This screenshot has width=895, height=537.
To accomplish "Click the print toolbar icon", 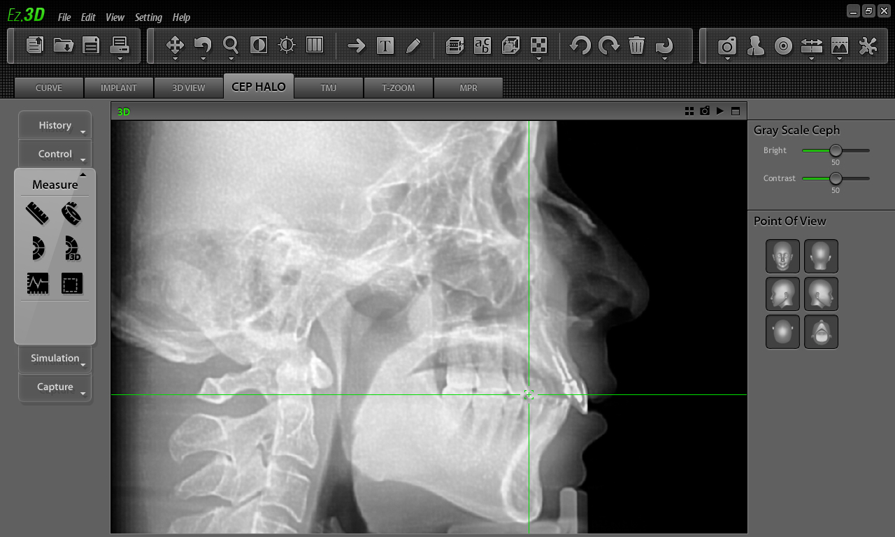I will coord(120,45).
